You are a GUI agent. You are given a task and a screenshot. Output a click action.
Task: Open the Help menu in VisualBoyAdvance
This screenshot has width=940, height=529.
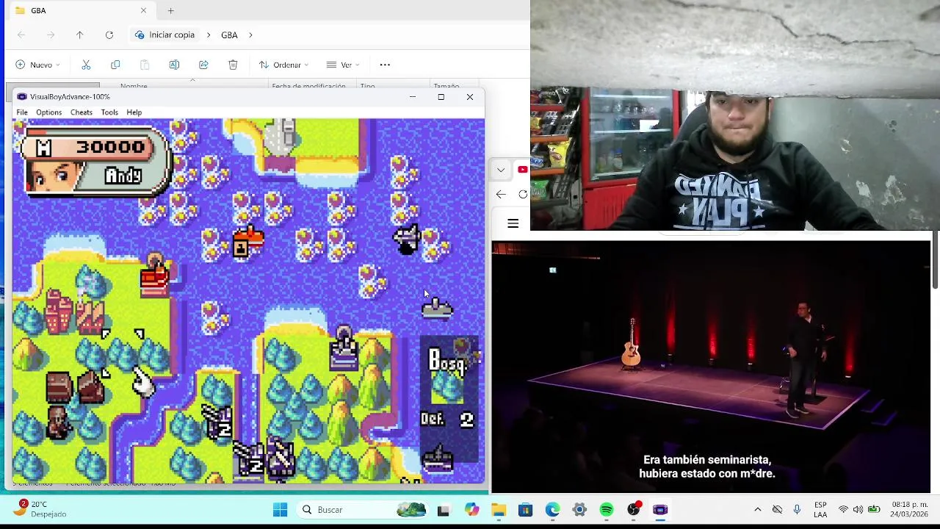[x=134, y=112]
